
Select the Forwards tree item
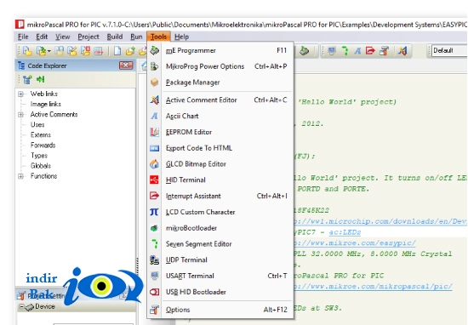[43, 145]
